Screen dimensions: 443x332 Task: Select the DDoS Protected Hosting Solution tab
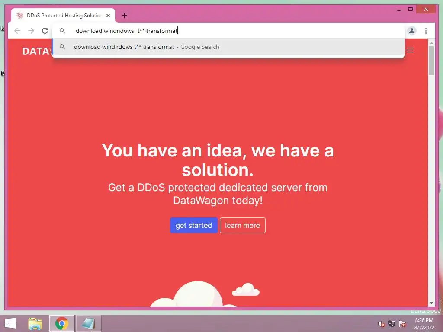pyautogui.click(x=63, y=16)
